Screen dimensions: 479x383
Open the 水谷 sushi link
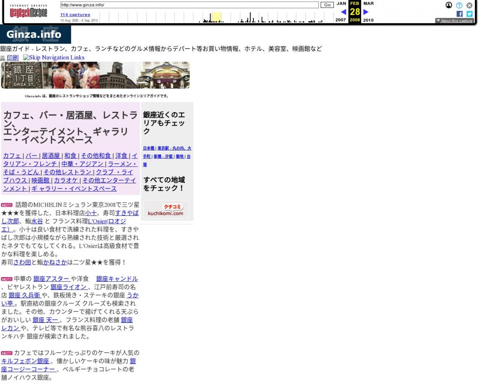(x=37, y=221)
